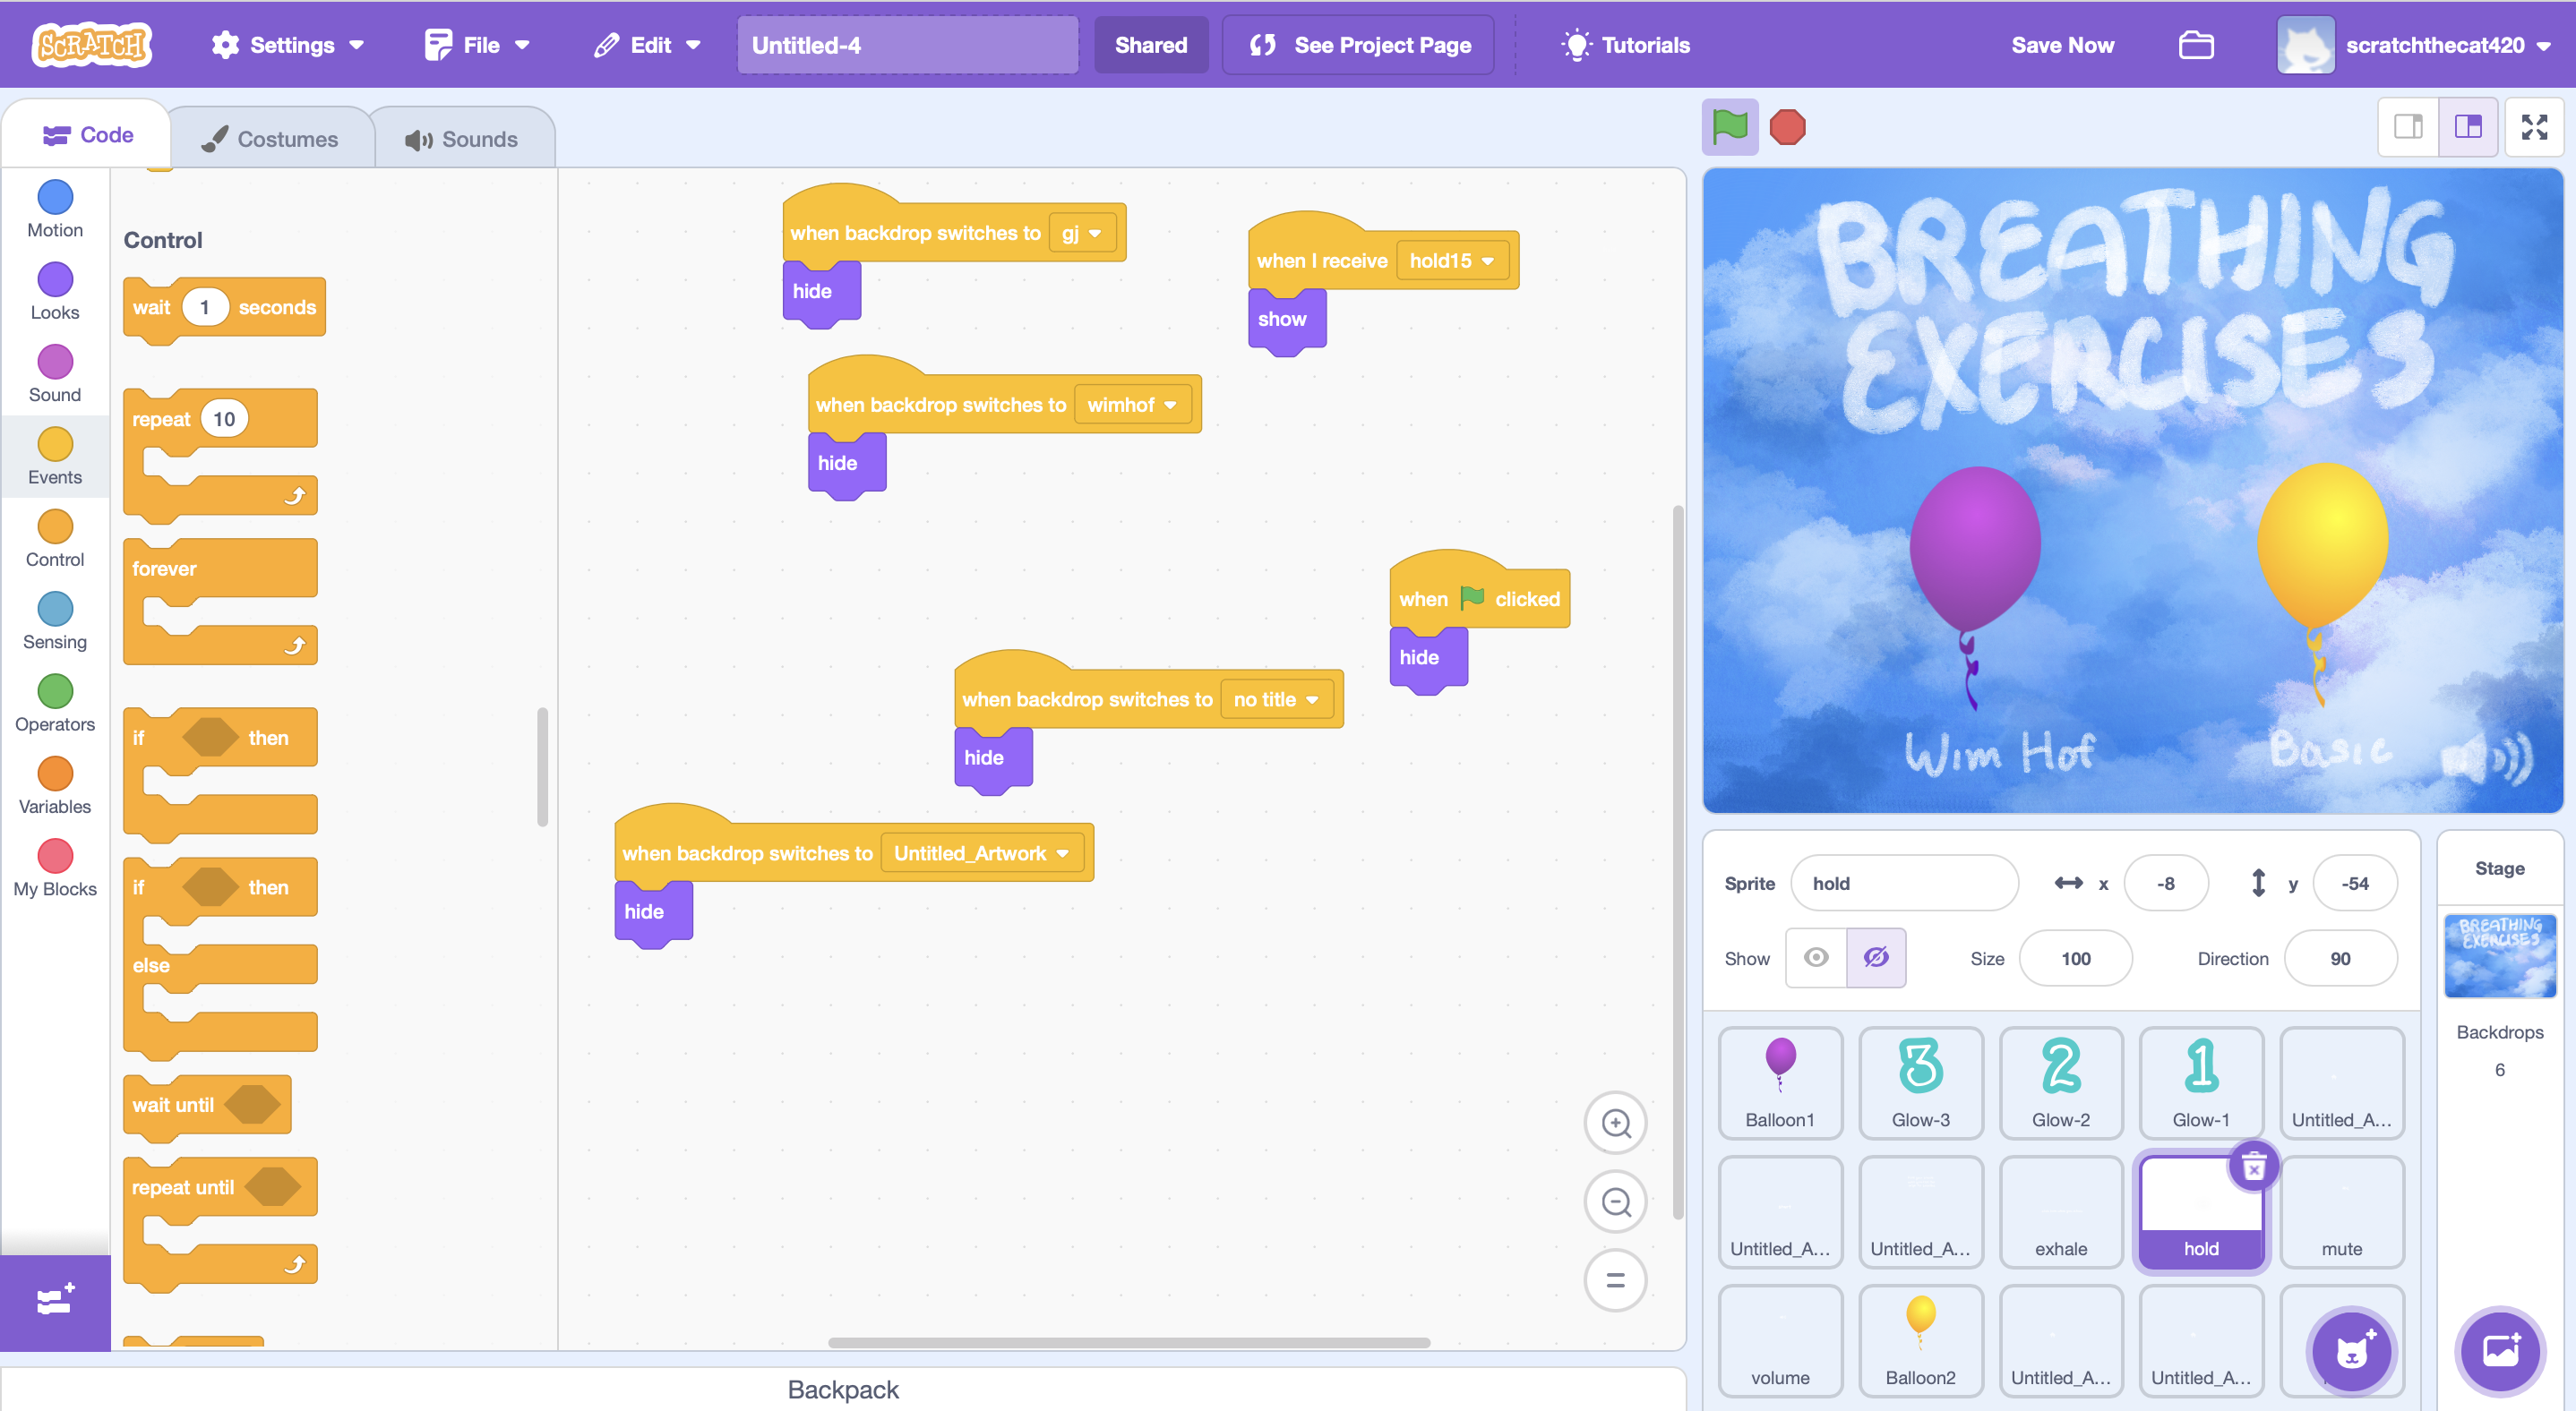
Task: Set sprite to hidden with crossed eye
Action: click(x=1876, y=957)
